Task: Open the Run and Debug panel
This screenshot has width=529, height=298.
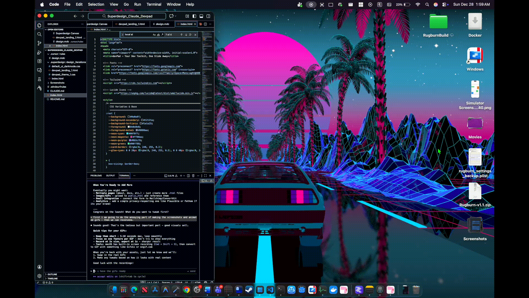Action: [x=39, y=52]
